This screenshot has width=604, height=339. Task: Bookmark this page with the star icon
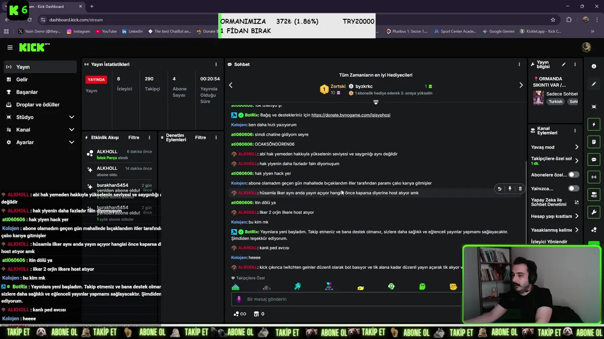point(553,20)
